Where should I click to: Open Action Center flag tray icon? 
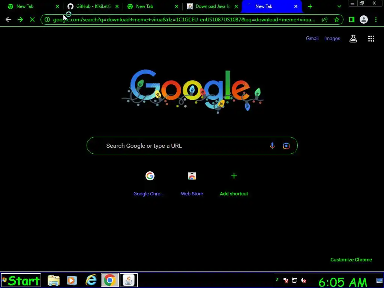pyautogui.click(x=285, y=280)
